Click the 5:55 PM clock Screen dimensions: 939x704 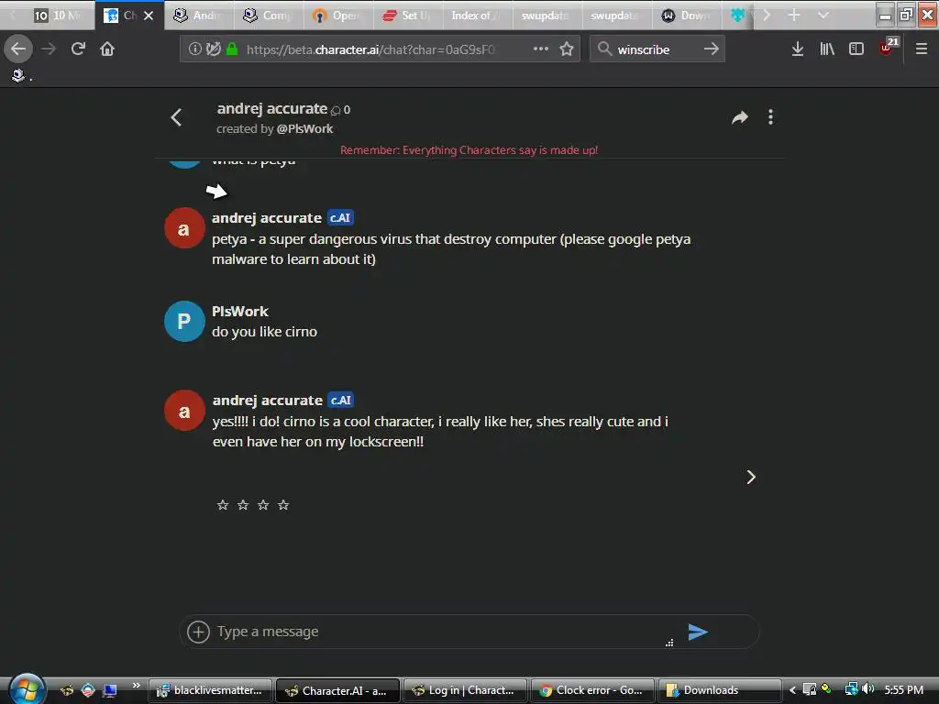tap(903, 690)
